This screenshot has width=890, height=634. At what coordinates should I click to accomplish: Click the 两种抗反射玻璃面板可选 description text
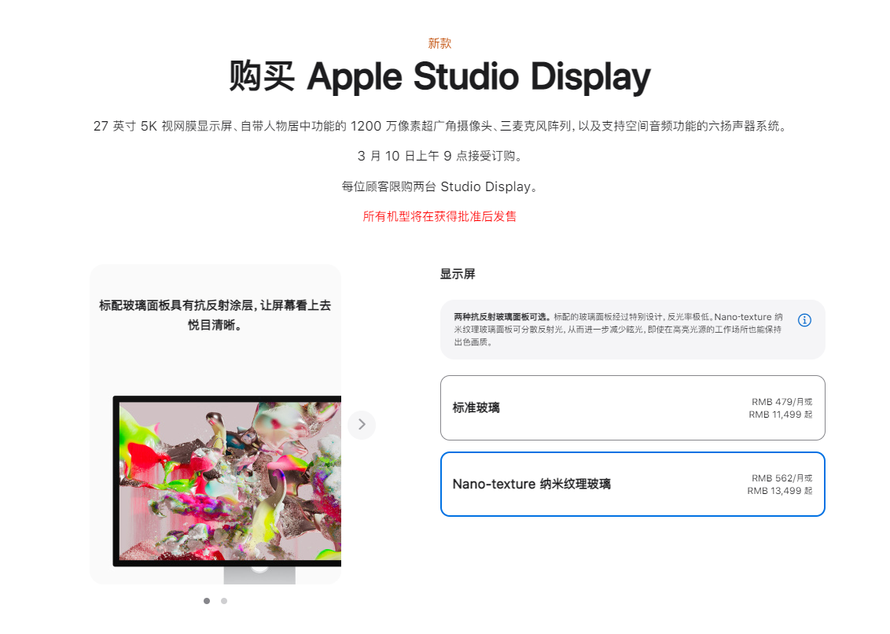(x=619, y=330)
